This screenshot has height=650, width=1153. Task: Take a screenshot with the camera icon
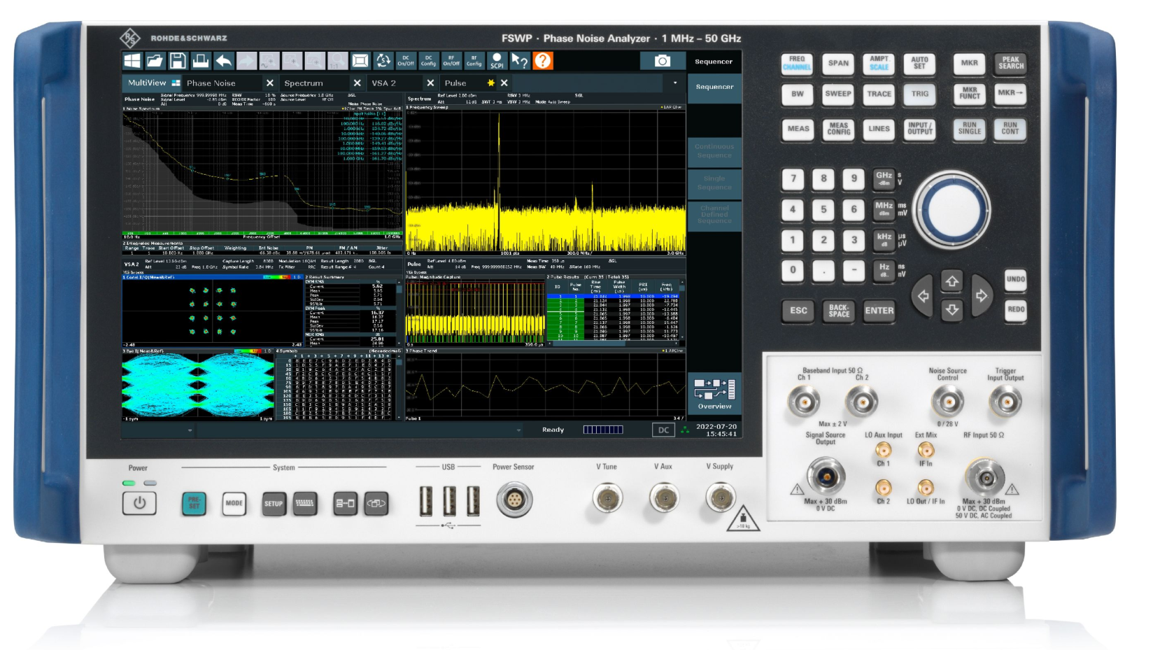point(662,62)
